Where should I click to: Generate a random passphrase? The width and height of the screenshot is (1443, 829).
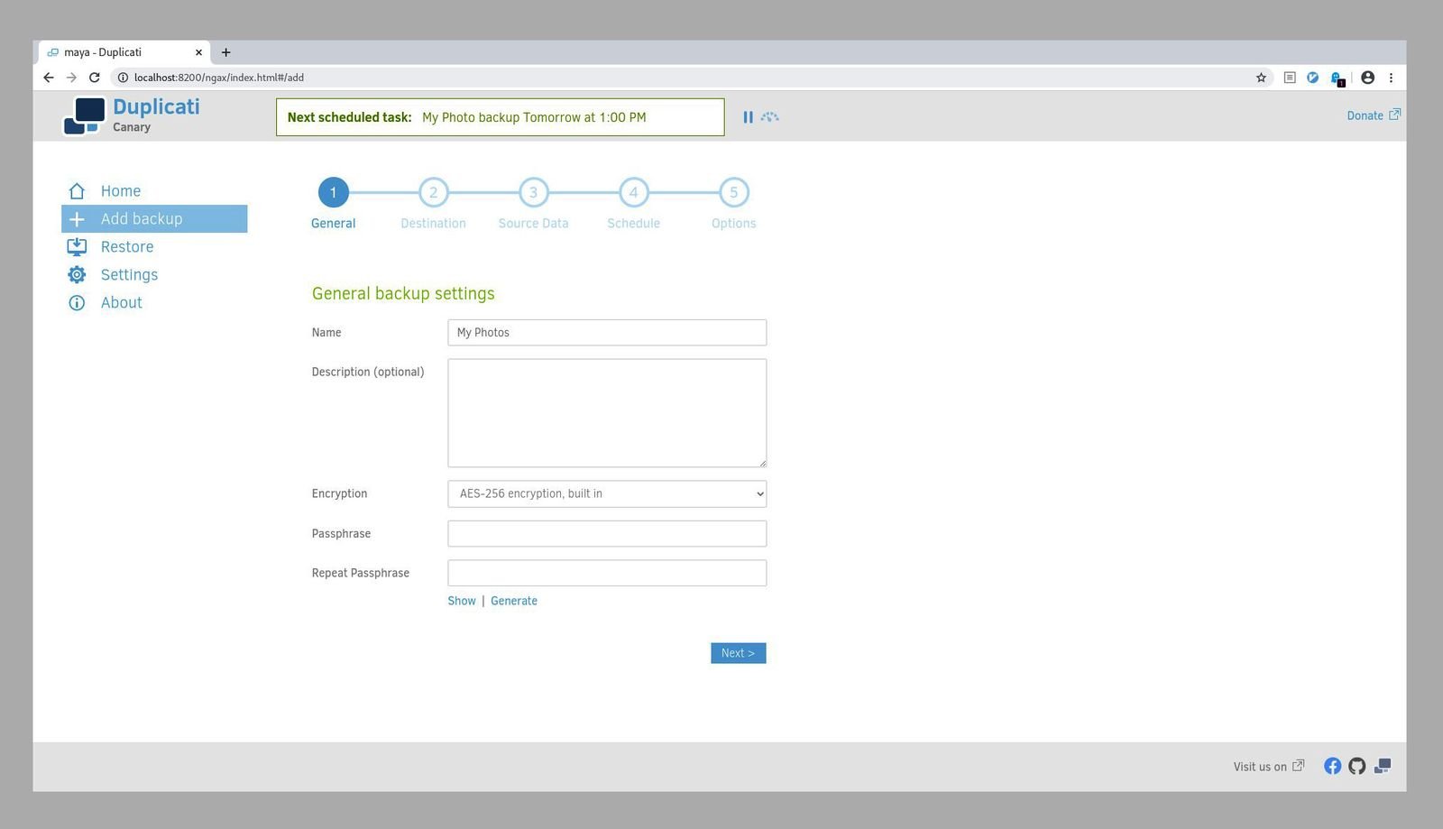514,600
